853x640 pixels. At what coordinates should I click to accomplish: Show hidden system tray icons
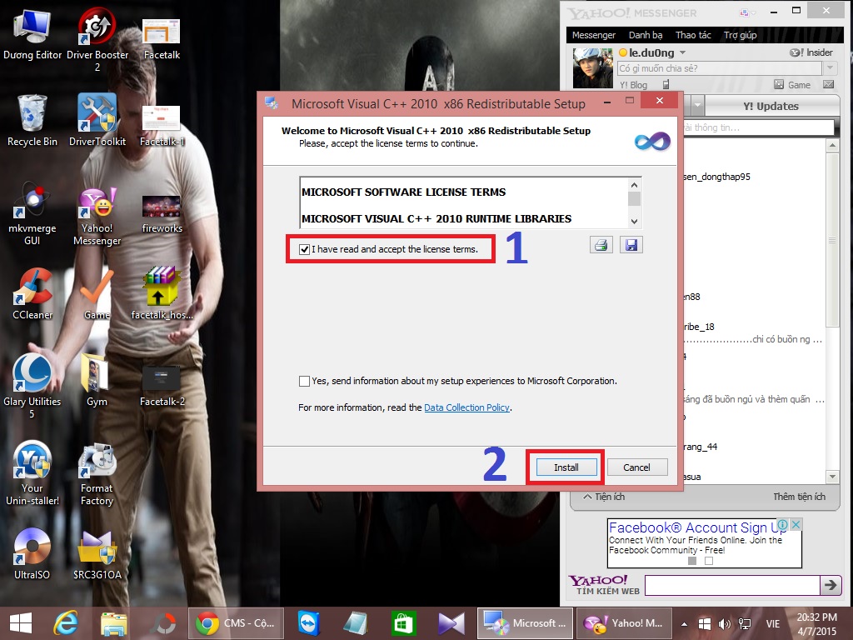685,623
